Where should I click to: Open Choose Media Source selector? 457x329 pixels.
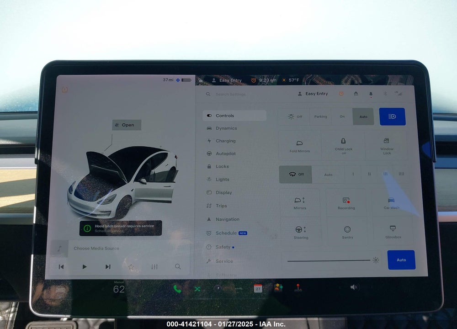(96, 248)
